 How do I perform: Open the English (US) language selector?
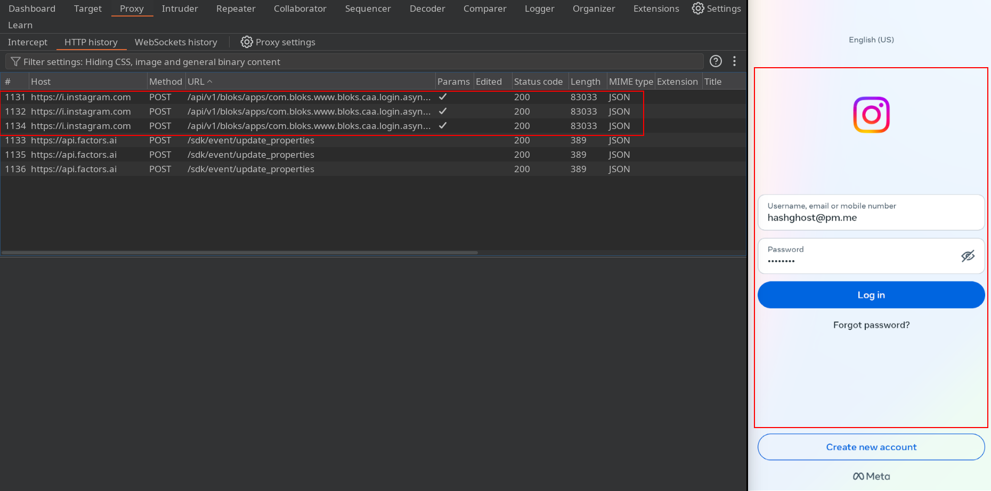pyautogui.click(x=871, y=40)
